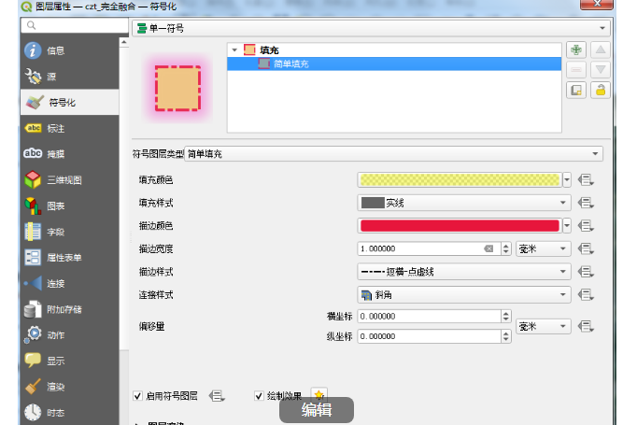Add a symbol layer with green plus
The width and height of the screenshot is (637, 425).
(576, 50)
